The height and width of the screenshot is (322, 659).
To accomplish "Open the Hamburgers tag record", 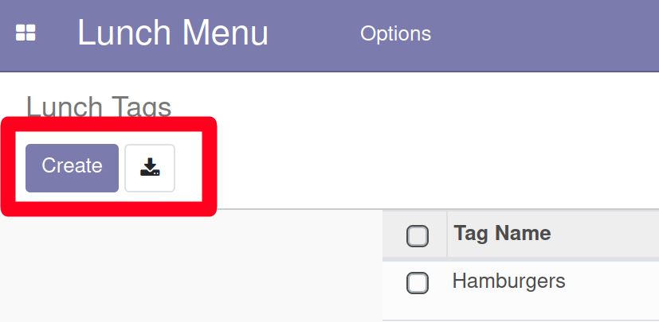I will (508, 281).
